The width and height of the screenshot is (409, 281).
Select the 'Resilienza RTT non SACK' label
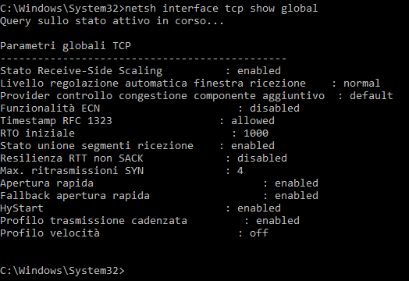click(x=72, y=158)
